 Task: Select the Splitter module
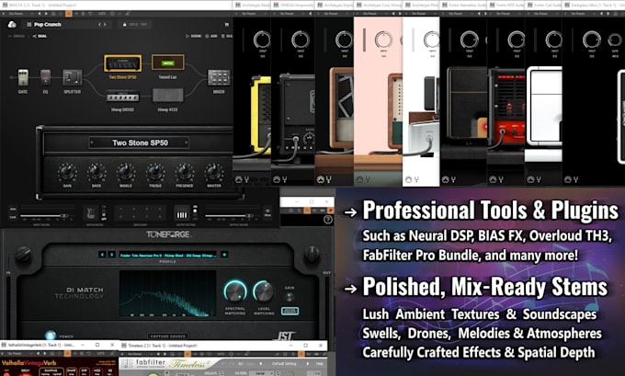[x=73, y=77]
